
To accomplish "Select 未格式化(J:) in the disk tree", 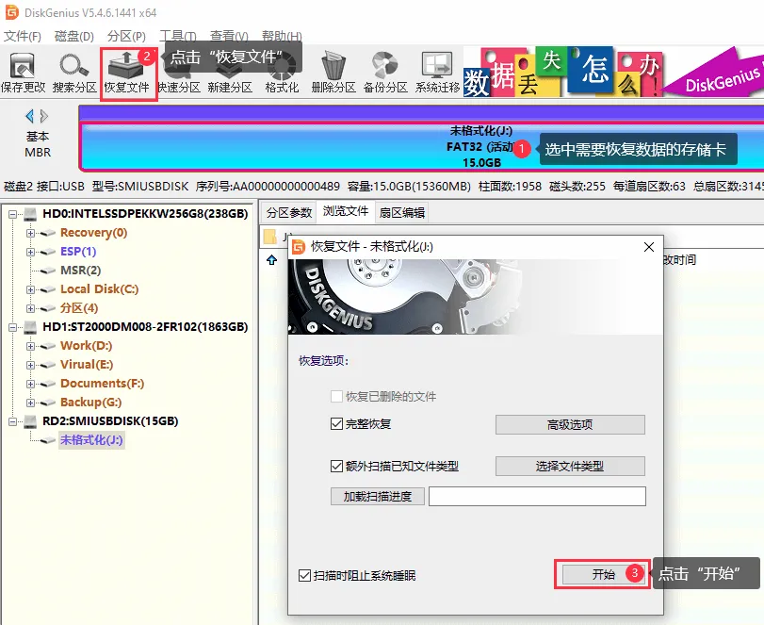I will click(x=91, y=439).
